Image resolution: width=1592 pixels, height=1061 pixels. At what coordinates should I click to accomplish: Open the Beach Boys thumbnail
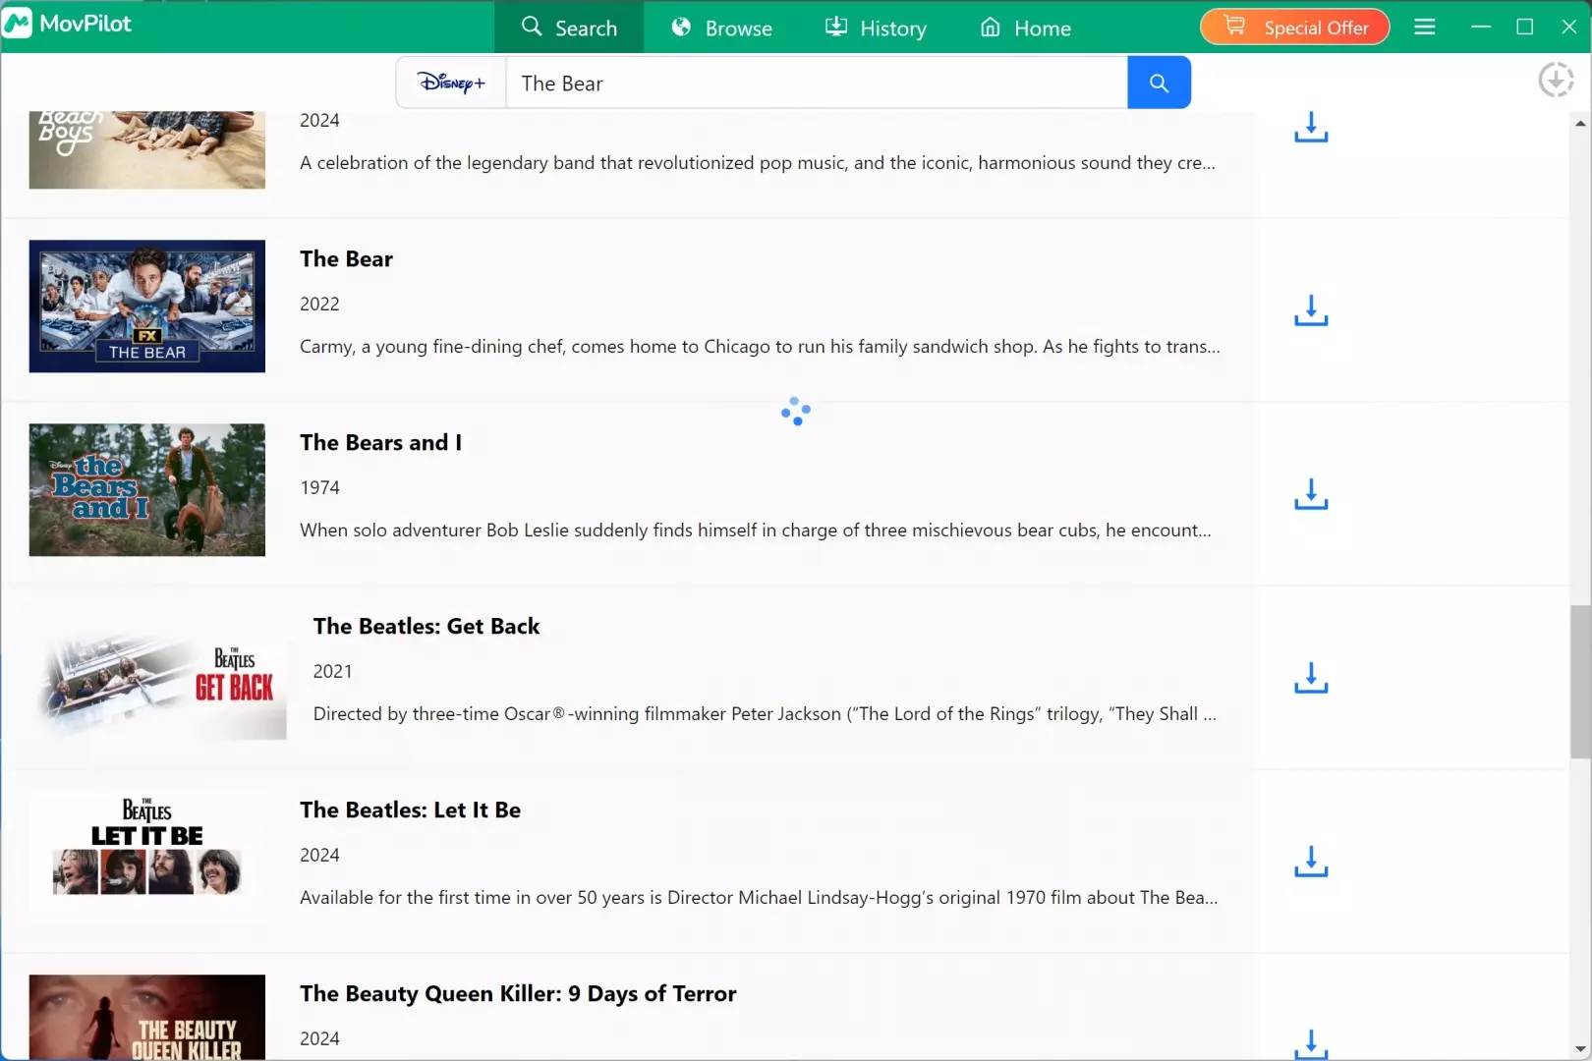coord(147,149)
